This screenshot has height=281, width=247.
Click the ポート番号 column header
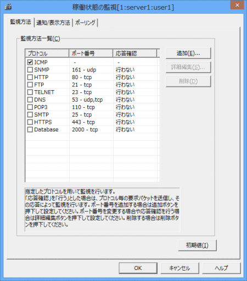tap(91, 53)
